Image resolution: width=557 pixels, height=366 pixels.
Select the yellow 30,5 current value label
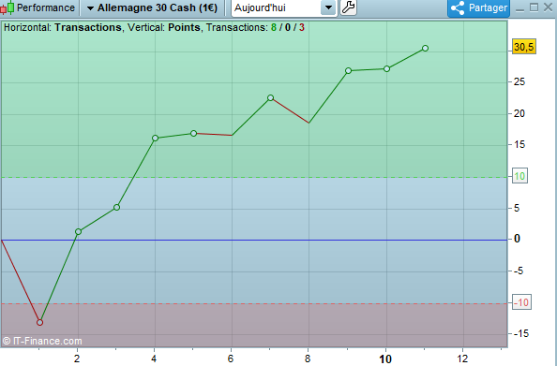coord(523,47)
